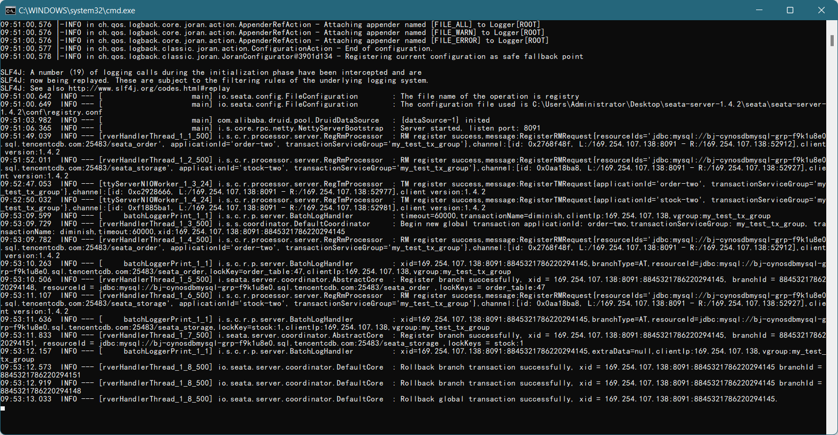
Task: Click the [FILE_ERROR] appender name
Action: (455, 40)
